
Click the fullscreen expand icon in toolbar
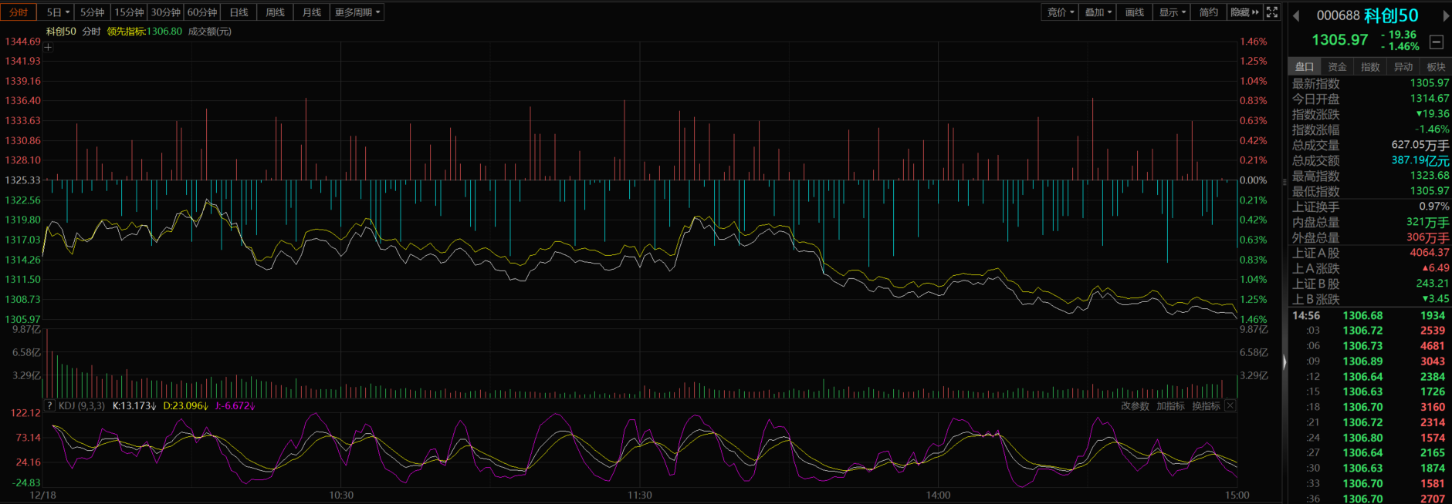[1272, 12]
